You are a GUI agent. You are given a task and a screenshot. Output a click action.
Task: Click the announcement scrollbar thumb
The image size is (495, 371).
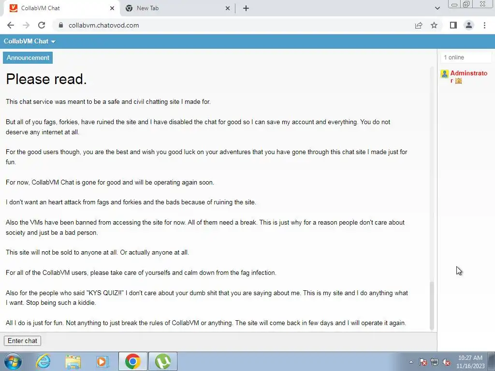point(432,306)
